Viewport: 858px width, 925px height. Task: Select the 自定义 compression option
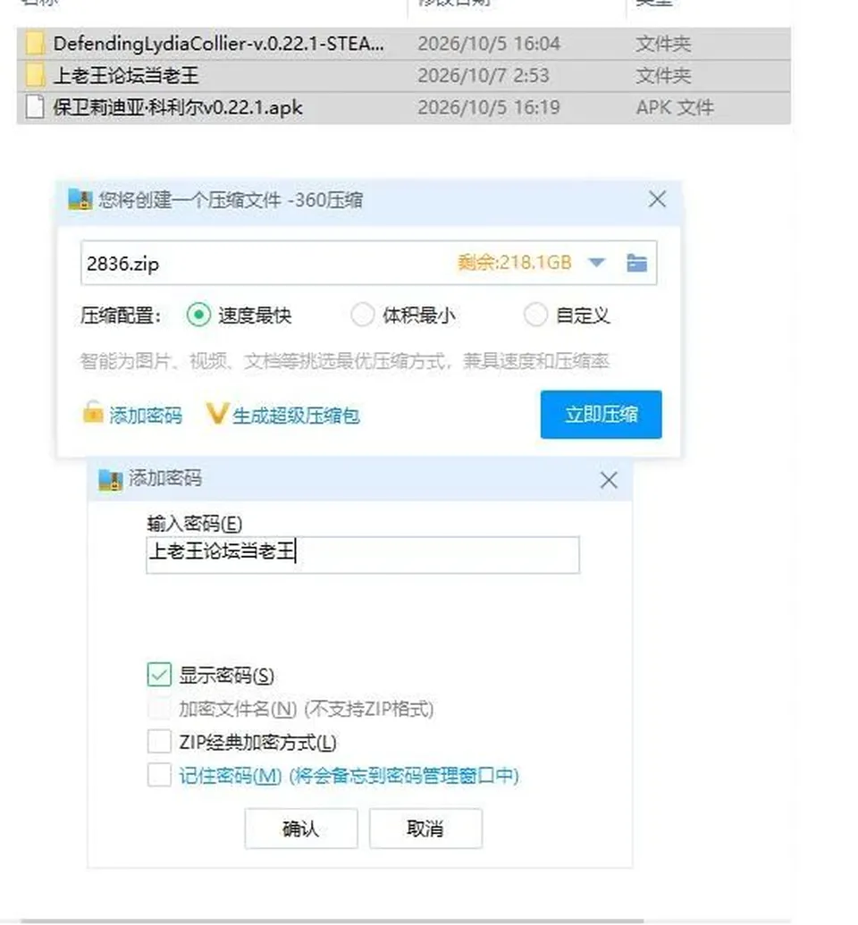click(x=536, y=315)
